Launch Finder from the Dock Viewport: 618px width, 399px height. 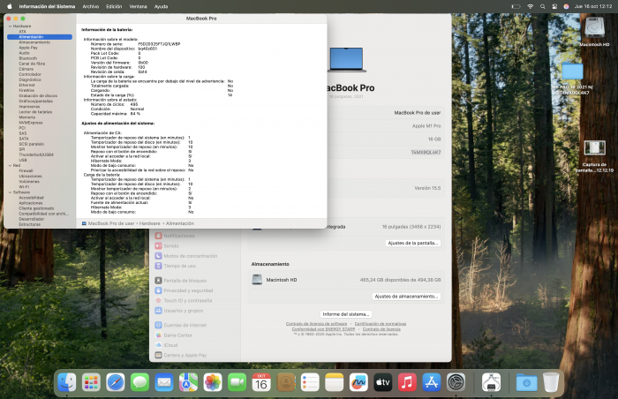point(67,382)
